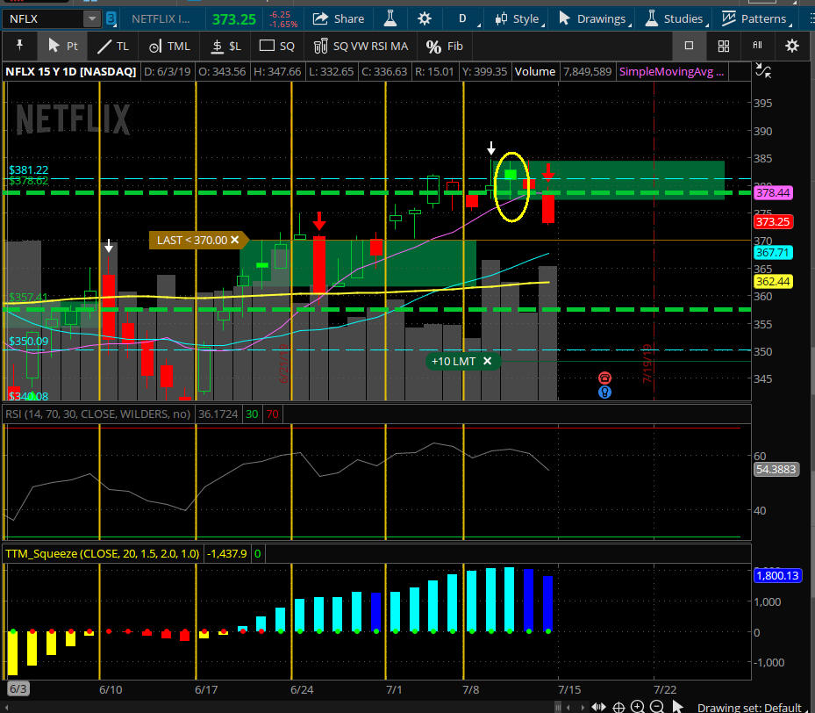The height and width of the screenshot is (713, 815).
Task: Cancel the +10 LMT order tag
Action: pyautogui.click(x=487, y=361)
